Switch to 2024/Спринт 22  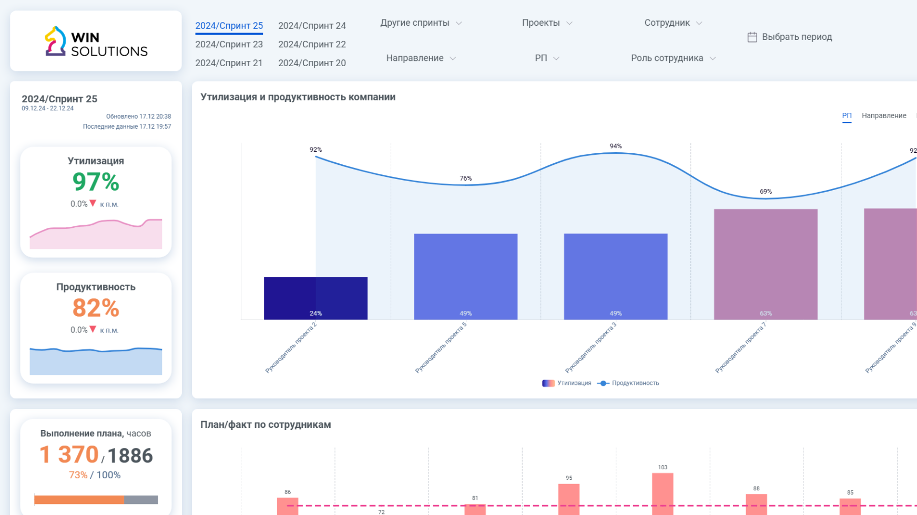pos(312,45)
